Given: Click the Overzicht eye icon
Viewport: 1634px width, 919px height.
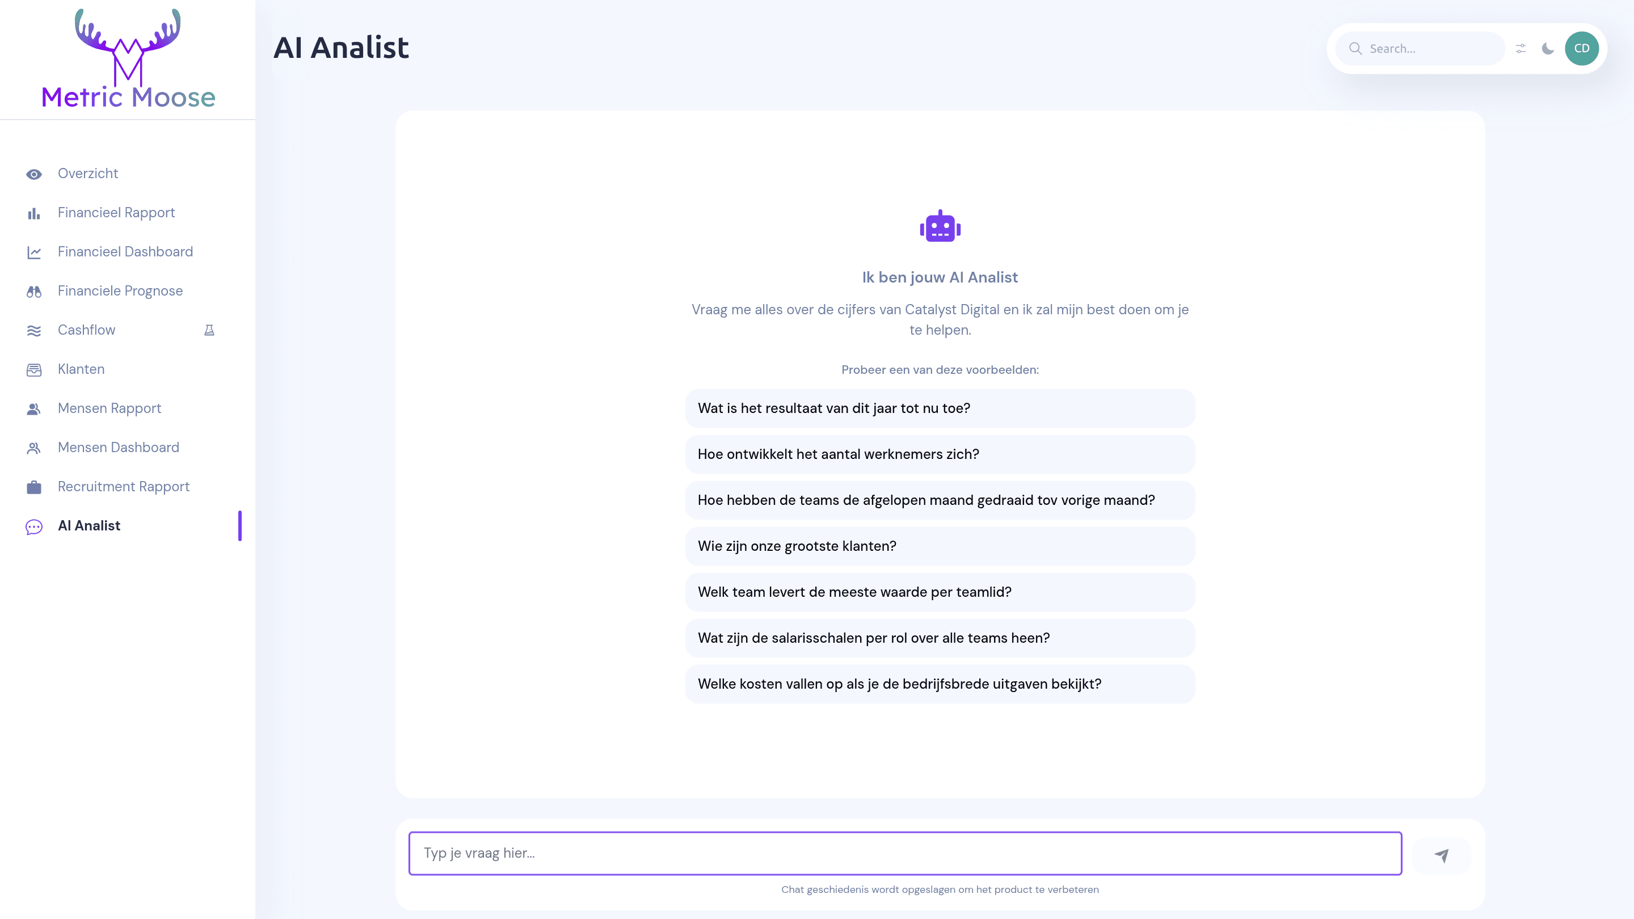Looking at the screenshot, I should tap(34, 174).
